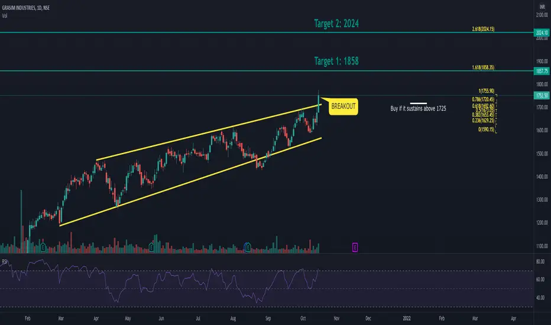The image size is (551, 325).
Task: Open the RSI indicator legend label
Action: pyautogui.click(x=5, y=261)
